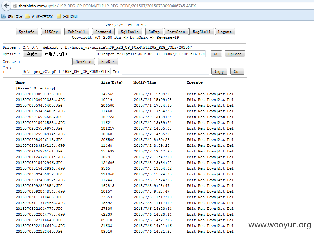Go back with the browser back arrow

[x=6, y=6]
